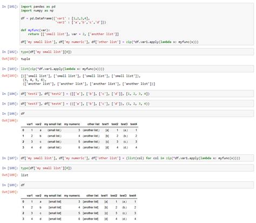Screen dimensions: 256x223
Task: Click '(another list,)' in row 1 of Out[106] table
Action: tap(91, 136)
